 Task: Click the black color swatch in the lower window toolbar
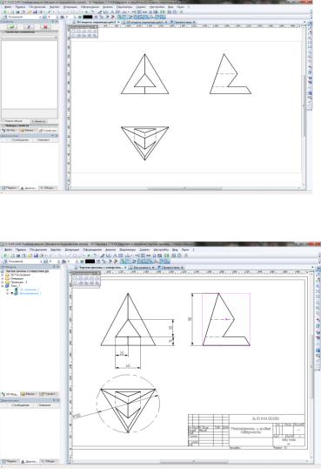pyautogui.click(x=90, y=262)
